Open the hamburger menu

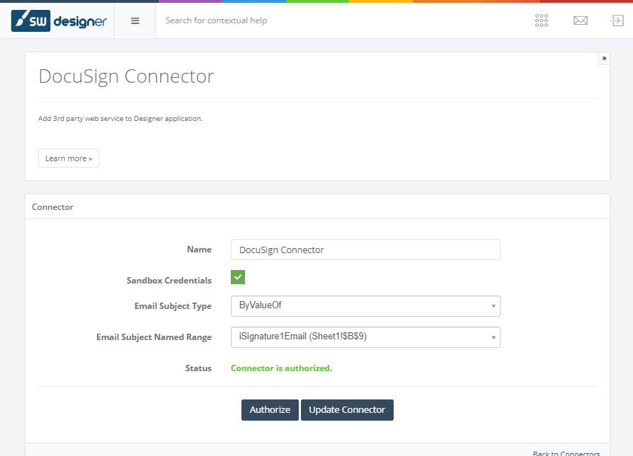[135, 21]
